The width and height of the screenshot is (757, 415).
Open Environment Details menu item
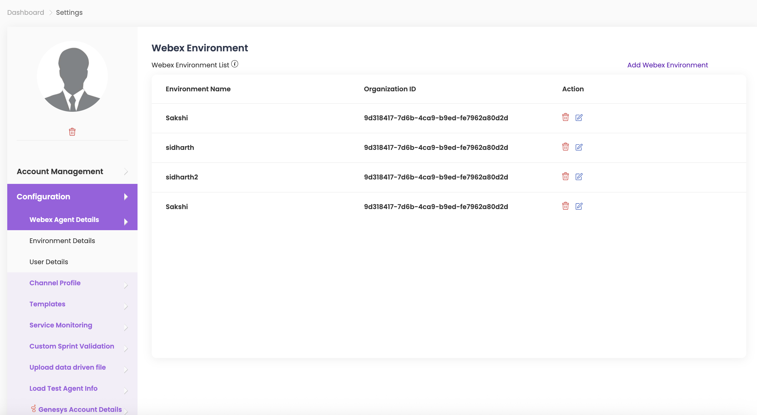62,241
